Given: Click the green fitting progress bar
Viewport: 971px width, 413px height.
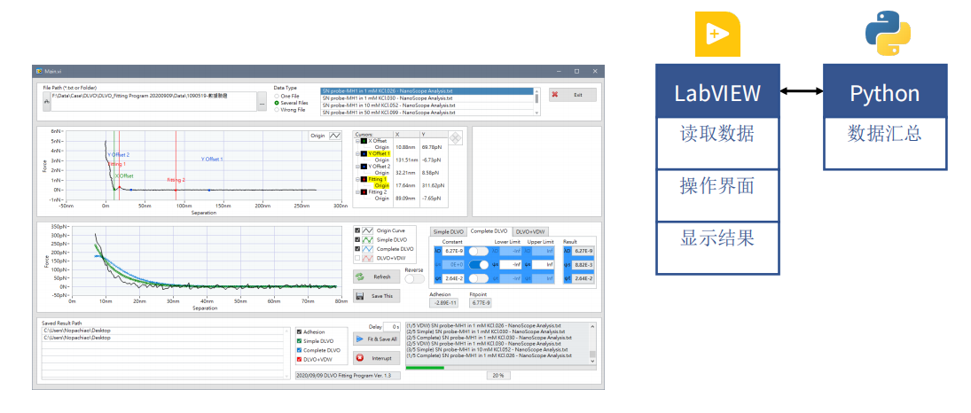Looking at the screenshot, I should pos(425,368).
